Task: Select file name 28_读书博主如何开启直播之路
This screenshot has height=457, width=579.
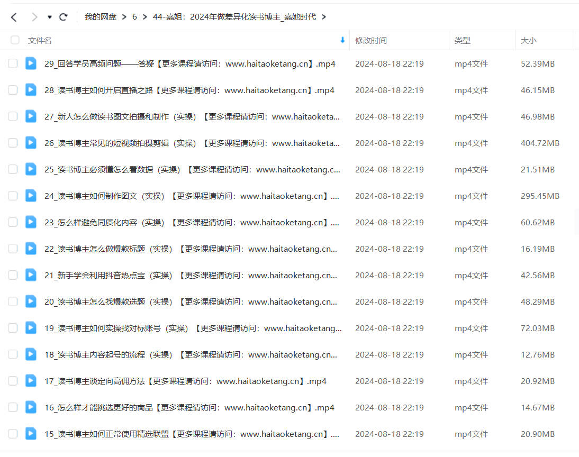Action: 189,90
